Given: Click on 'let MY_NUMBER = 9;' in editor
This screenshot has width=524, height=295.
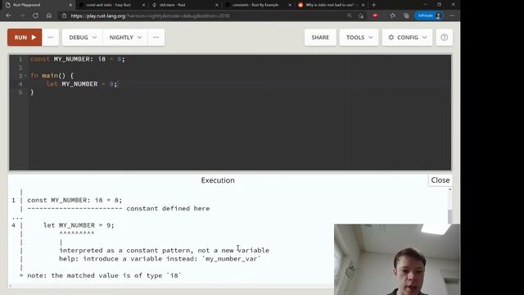Looking at the screenshot, I should [82, 84].
